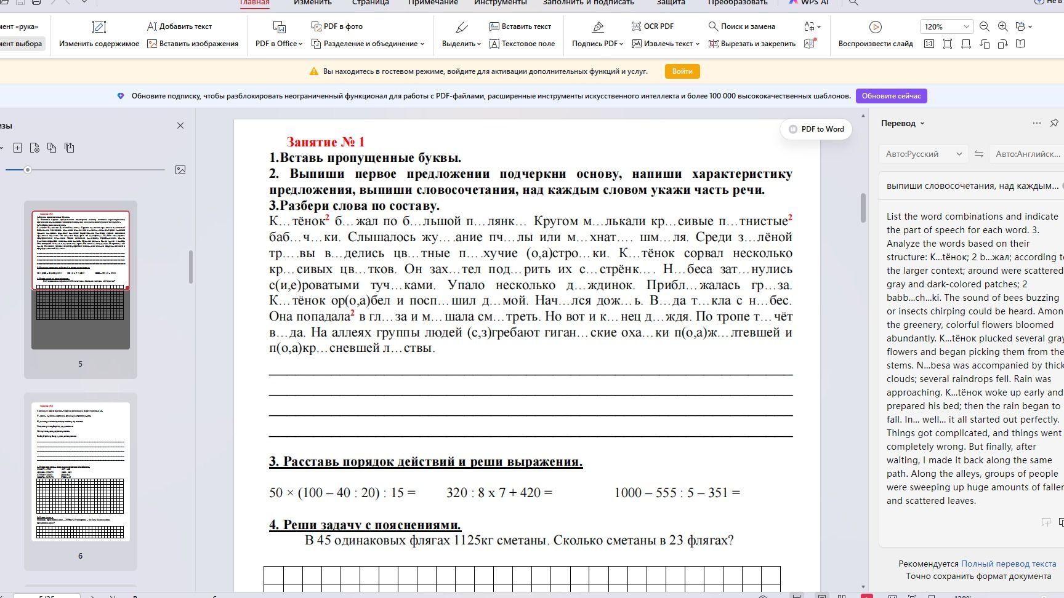Click the rotate clockwise icon
The image size is (1064, 598).
pyautogui.click(x=1003, y=44)
